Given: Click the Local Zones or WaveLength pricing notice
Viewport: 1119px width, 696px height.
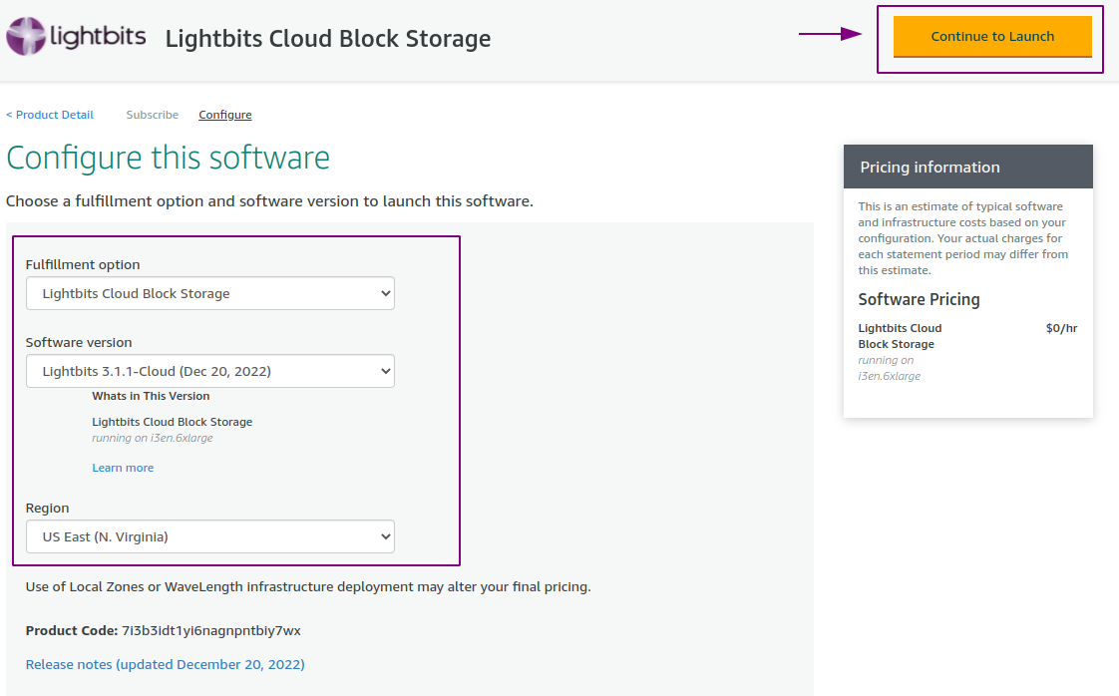Looking at the screenshot, I should coord(308,586).
